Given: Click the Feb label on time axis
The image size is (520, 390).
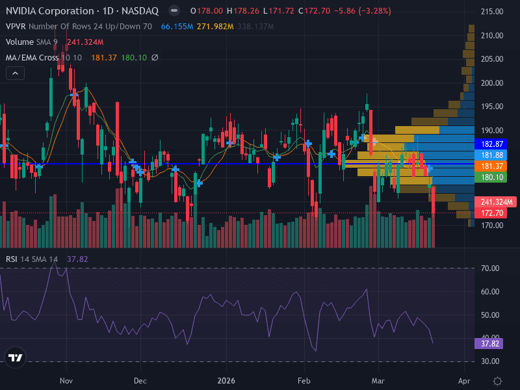Looking at the screenshot, I should [x=304, y=381].
